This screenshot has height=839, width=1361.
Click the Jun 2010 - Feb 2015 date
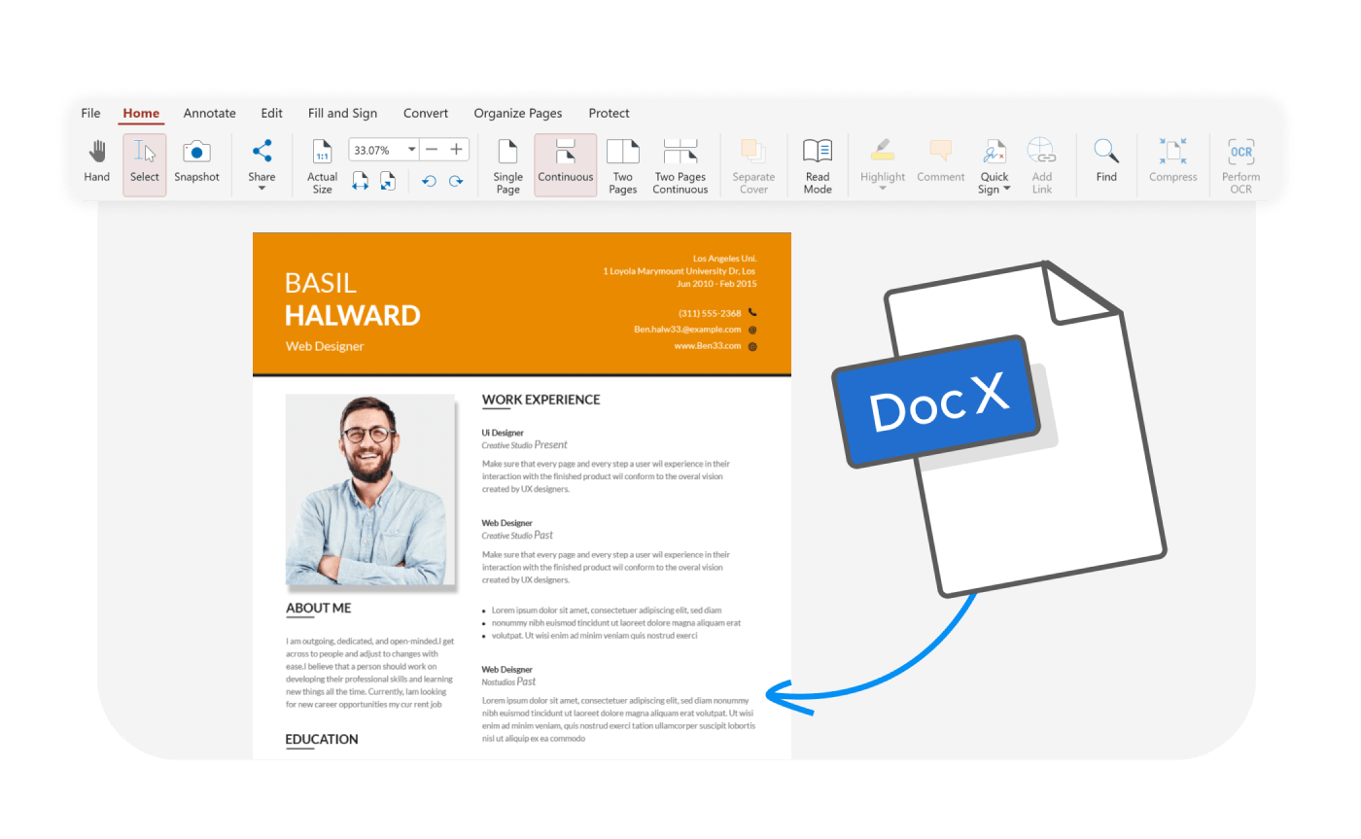[x=716, y=284]
